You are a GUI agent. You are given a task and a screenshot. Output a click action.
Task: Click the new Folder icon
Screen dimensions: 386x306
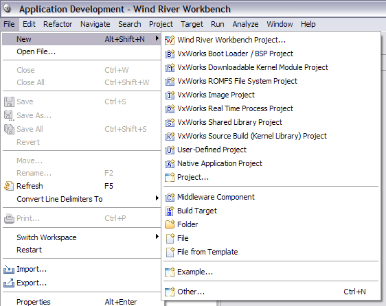[170, 224]
